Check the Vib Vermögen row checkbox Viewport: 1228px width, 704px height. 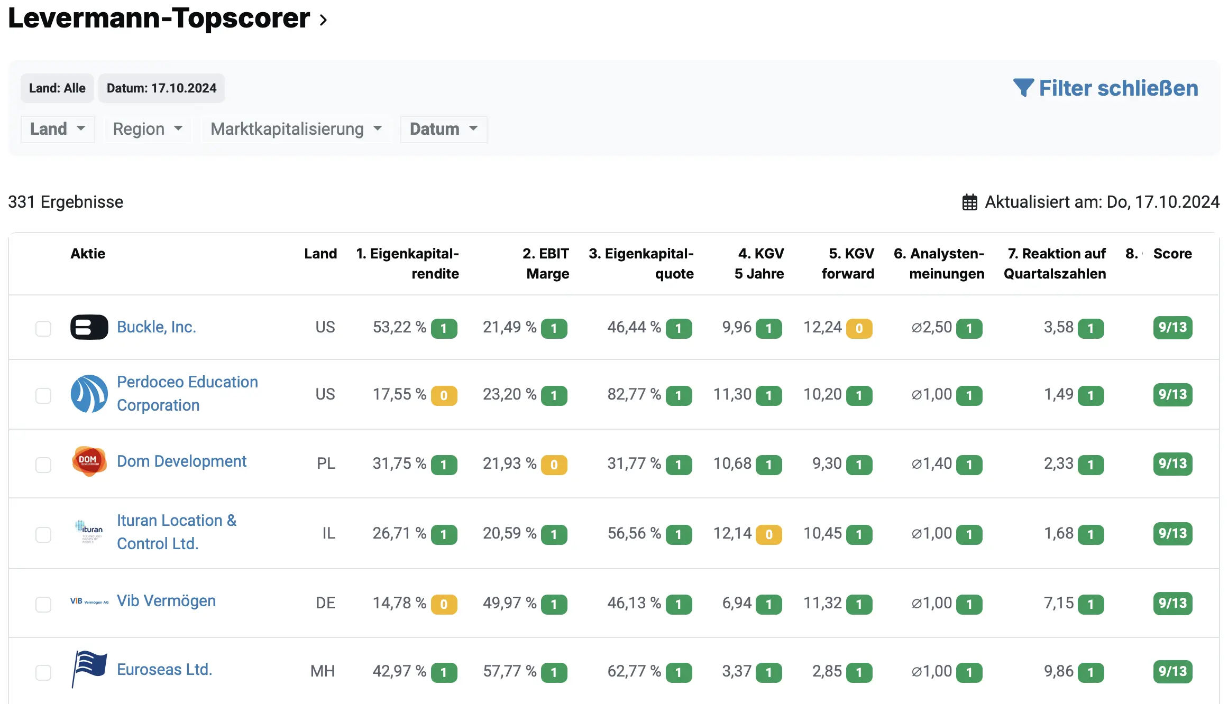pyautogui.click(x=43, y=605)
